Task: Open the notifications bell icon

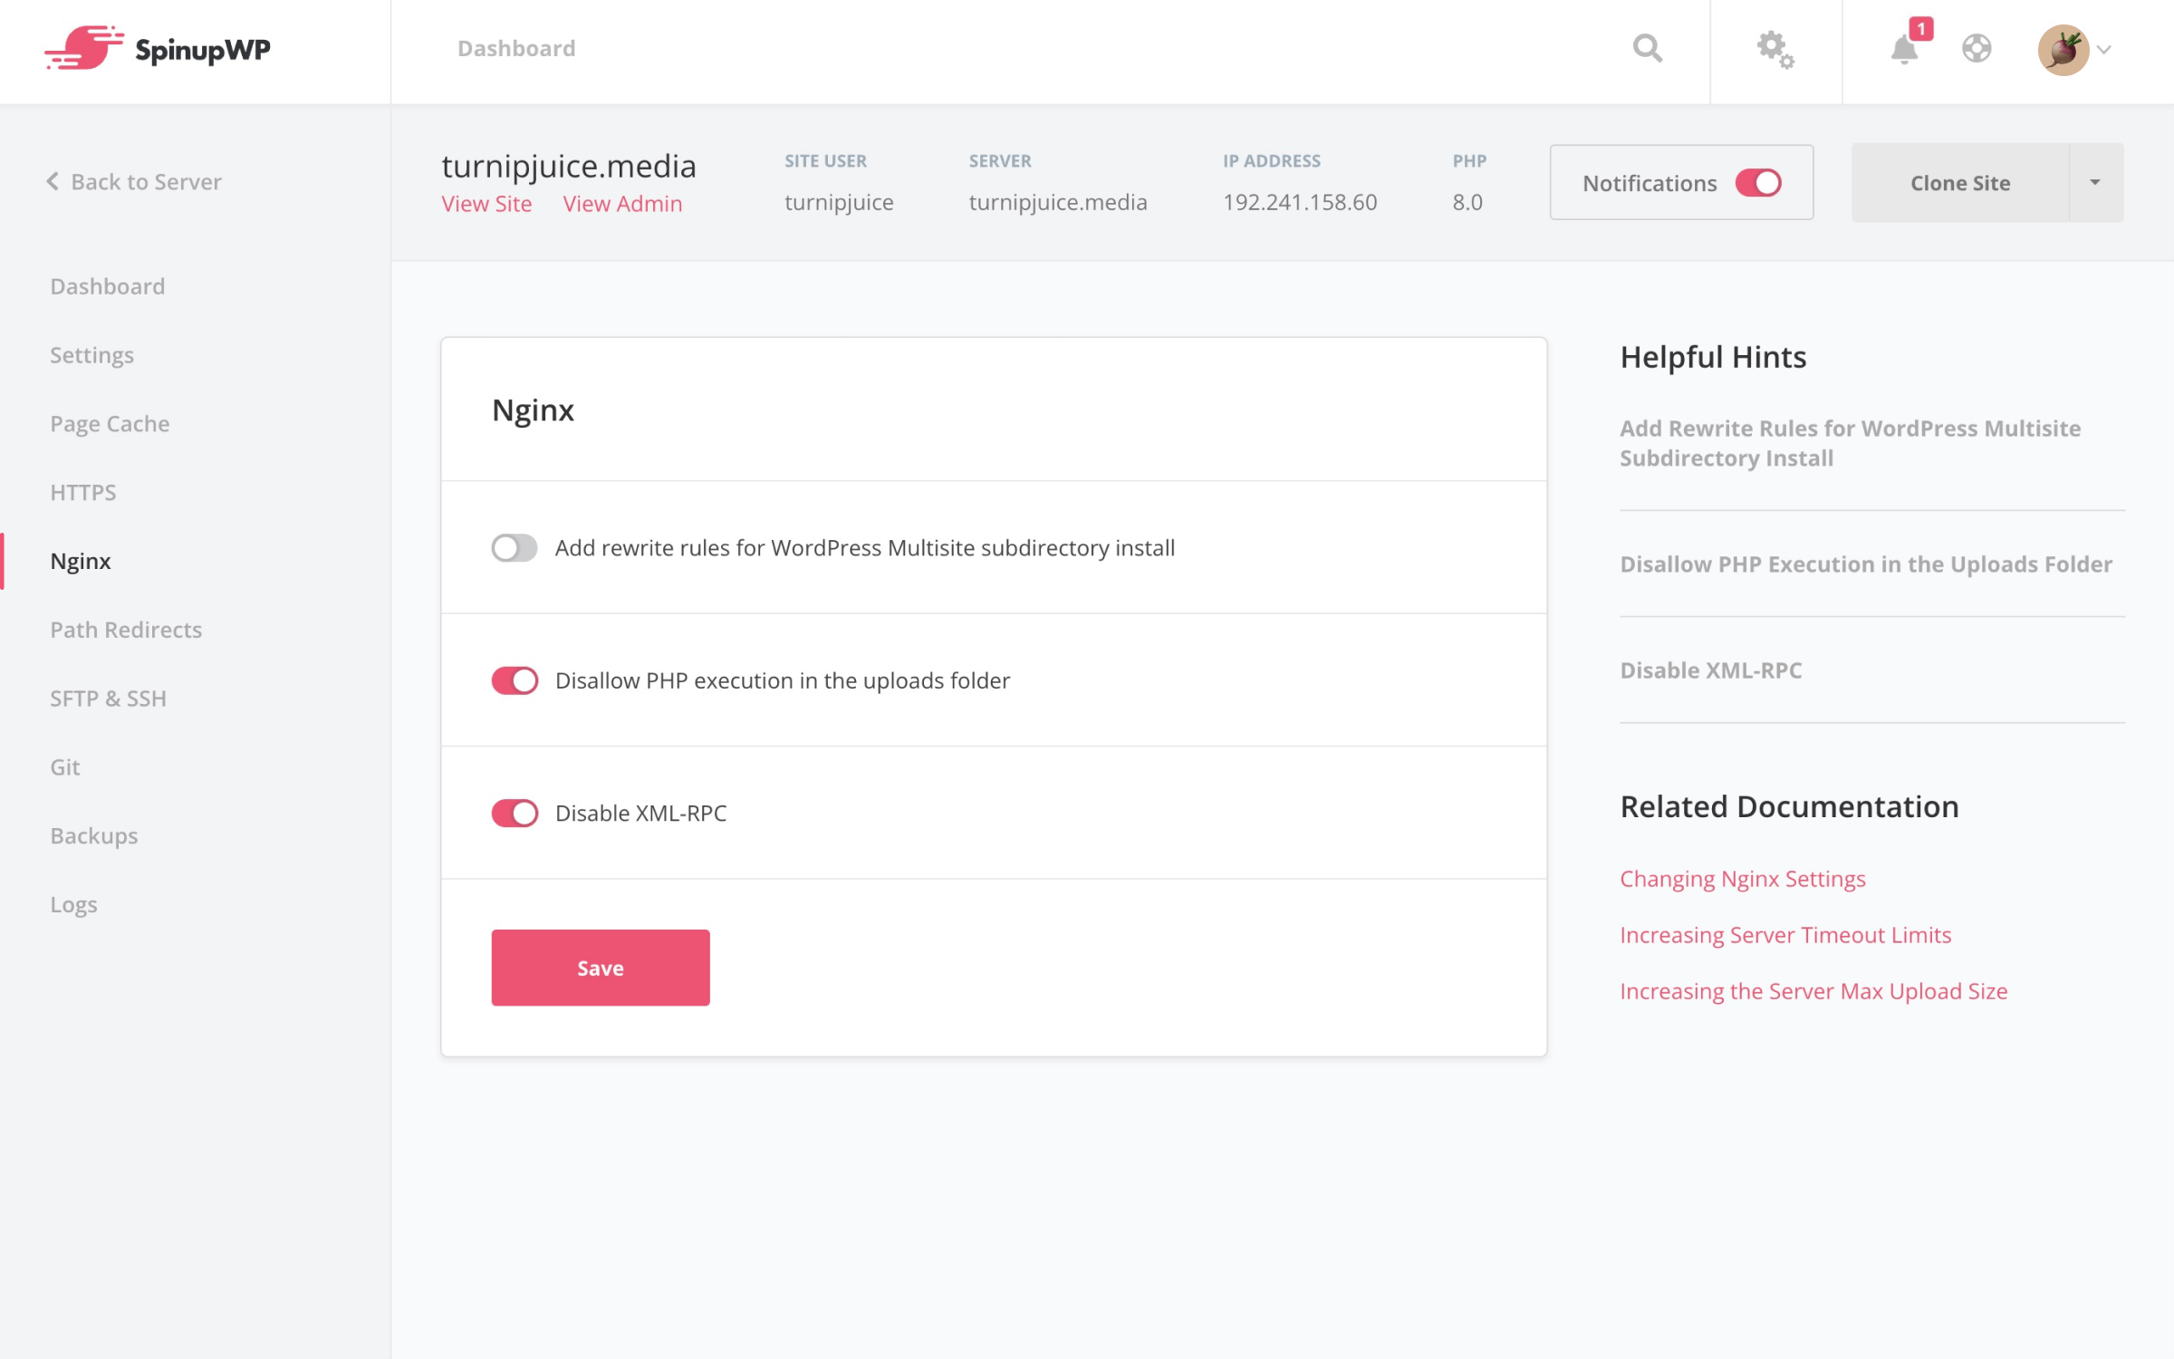Action: pyautogui.click(x=1904, y=50)
